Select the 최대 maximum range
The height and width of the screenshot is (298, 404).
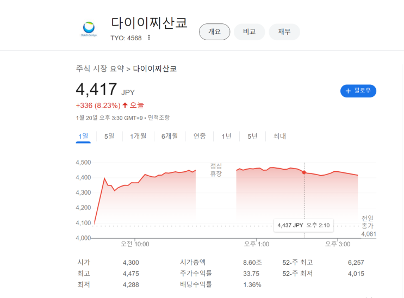[279, 136]
